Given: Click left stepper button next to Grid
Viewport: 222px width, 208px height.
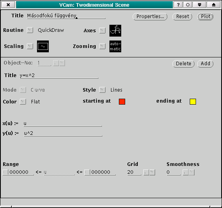Looking at the screenshot, I should [146, 172].
